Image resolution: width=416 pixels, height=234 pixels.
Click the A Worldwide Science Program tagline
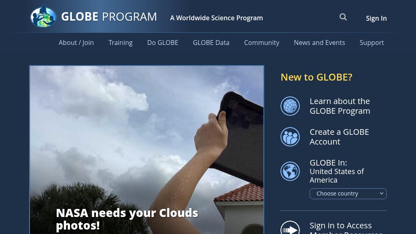[216, 18]
